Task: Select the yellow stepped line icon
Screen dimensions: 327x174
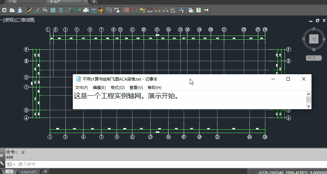Action: click(142, 10)
